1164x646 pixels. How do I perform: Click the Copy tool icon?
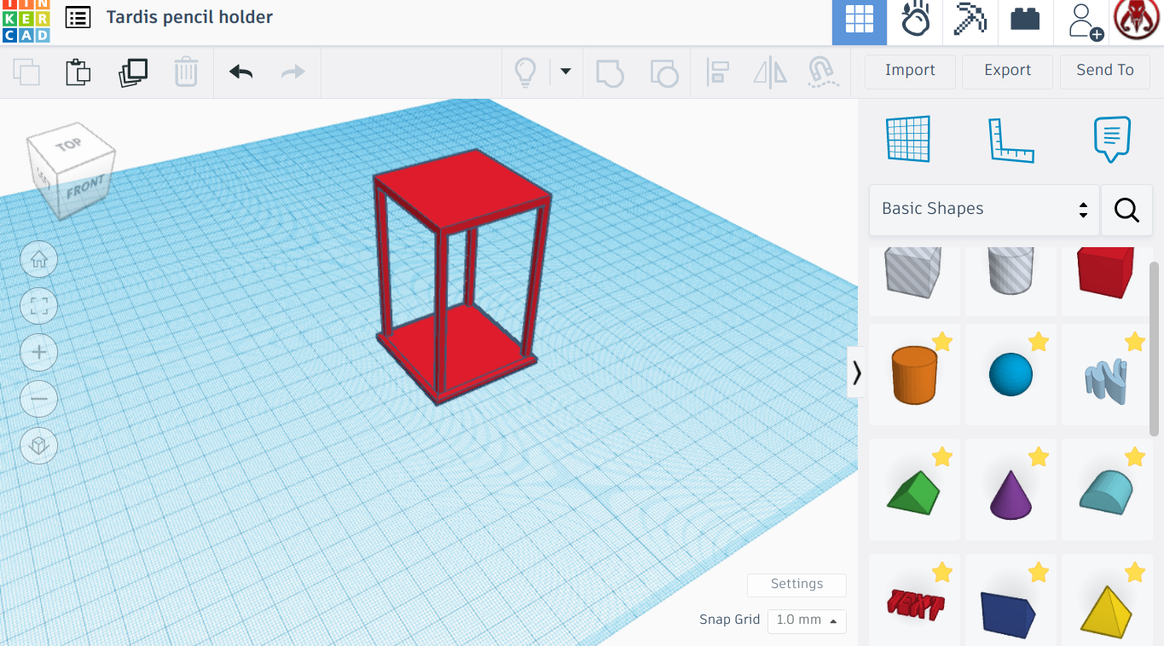(26, 72)
